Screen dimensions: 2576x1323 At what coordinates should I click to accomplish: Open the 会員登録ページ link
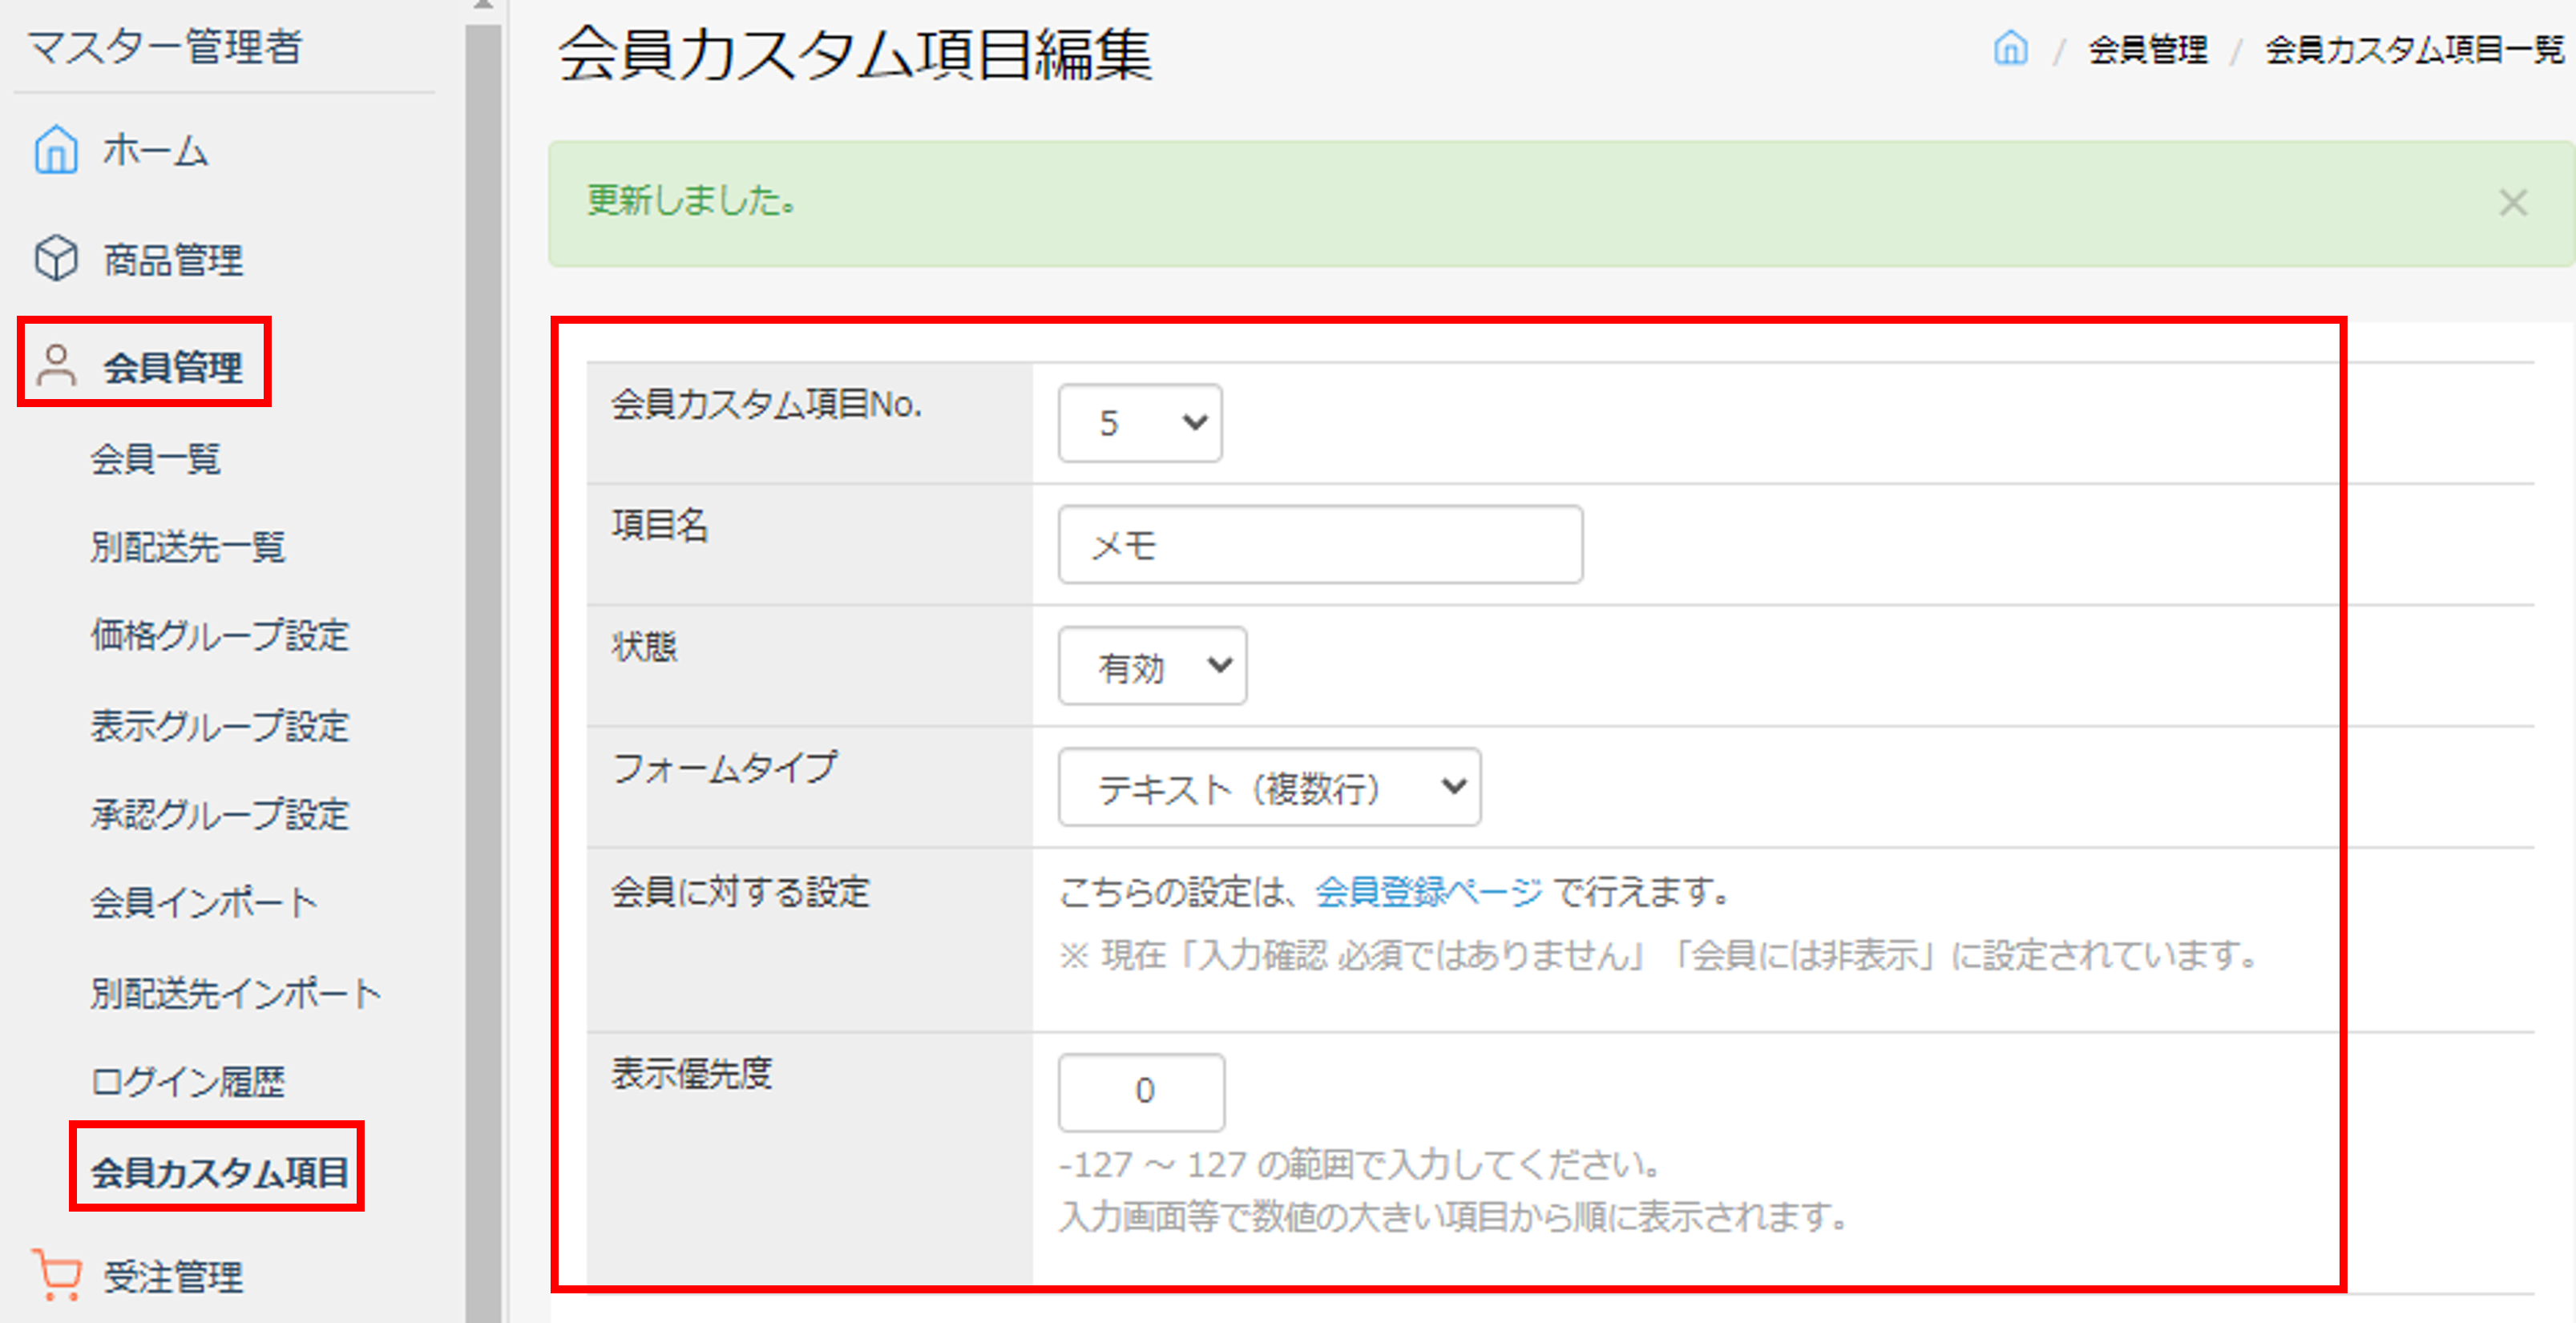coord(1428,891)
